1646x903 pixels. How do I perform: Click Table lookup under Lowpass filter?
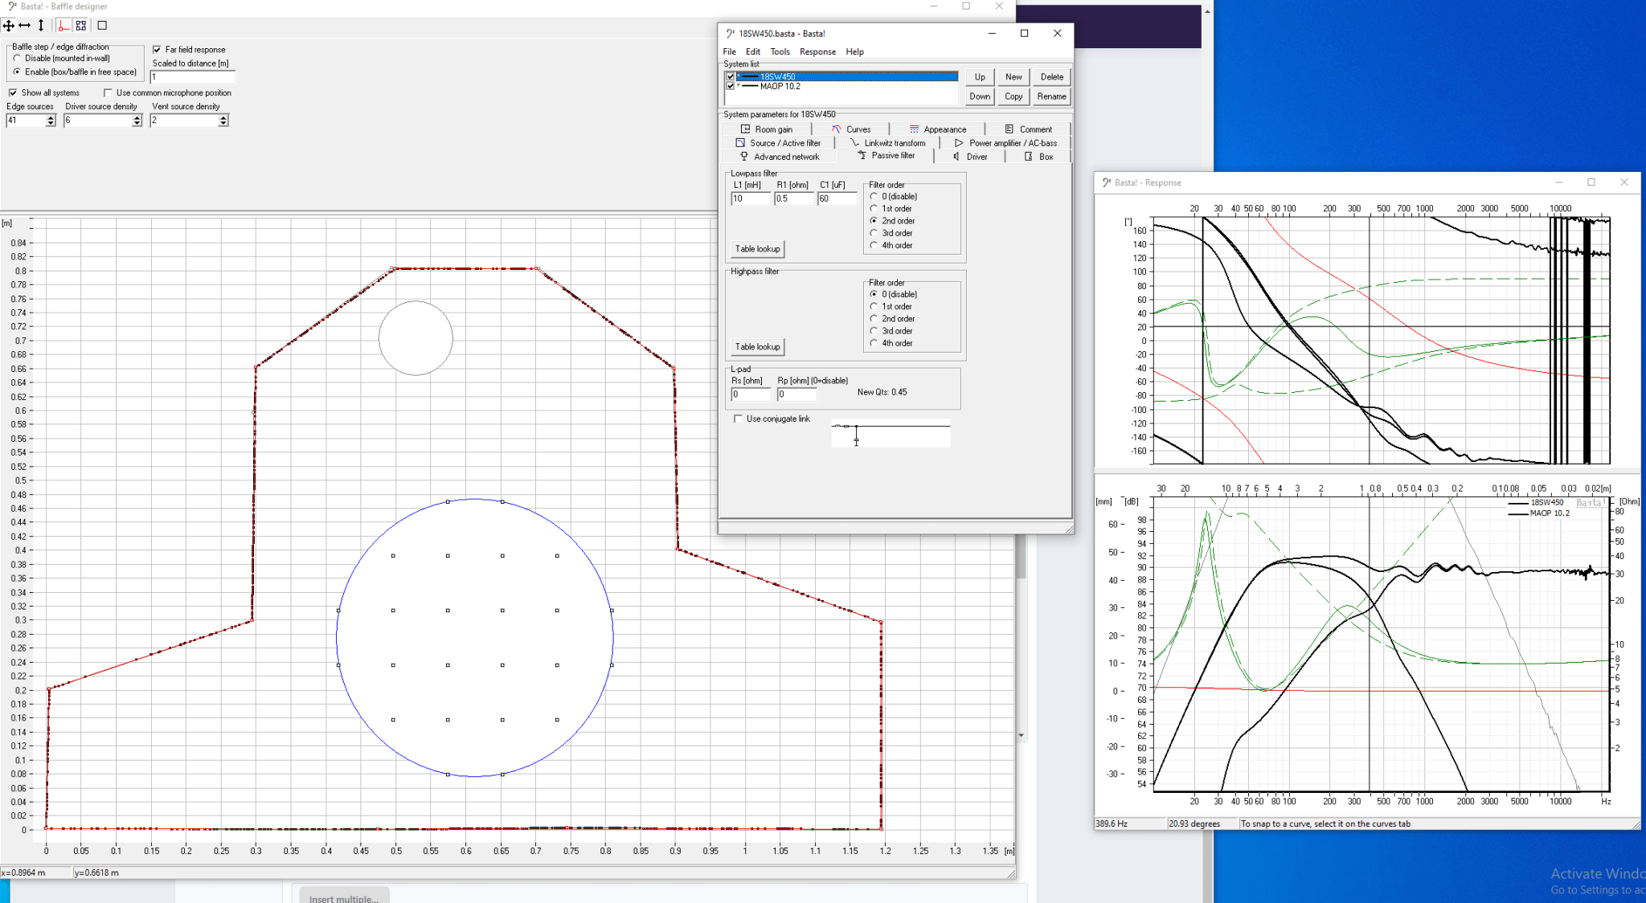click(757, 249)
